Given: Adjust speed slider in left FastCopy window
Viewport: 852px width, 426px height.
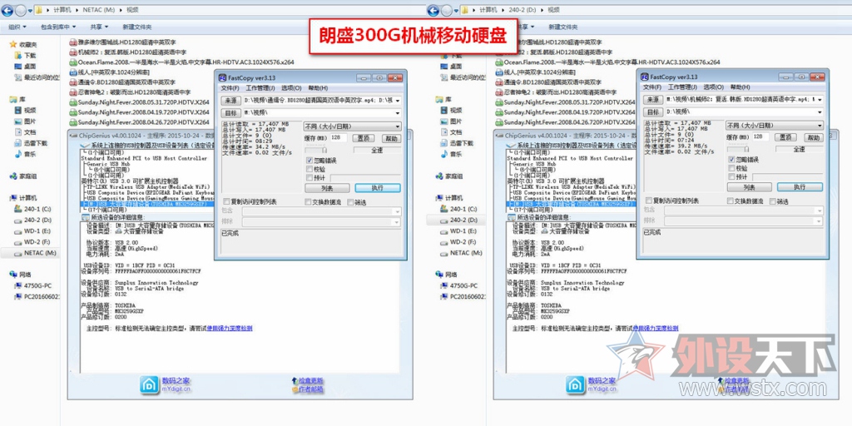Looking at the screenshot, I should [326, 150].
